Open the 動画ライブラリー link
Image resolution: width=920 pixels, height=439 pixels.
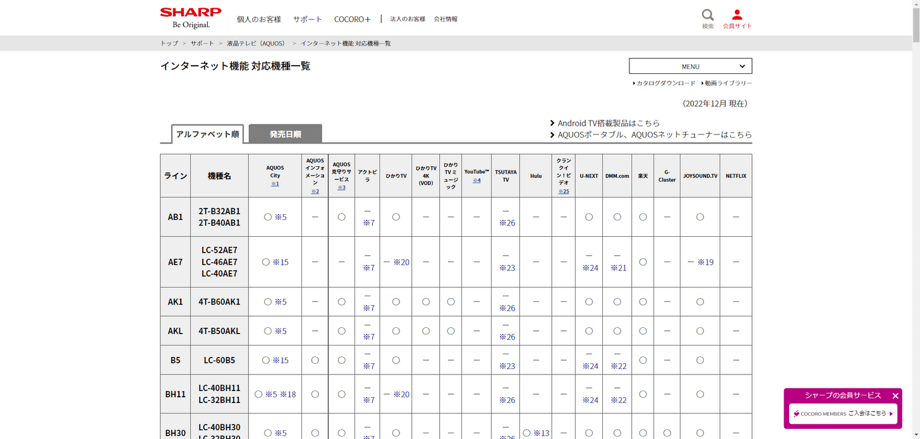pos(729,83)
